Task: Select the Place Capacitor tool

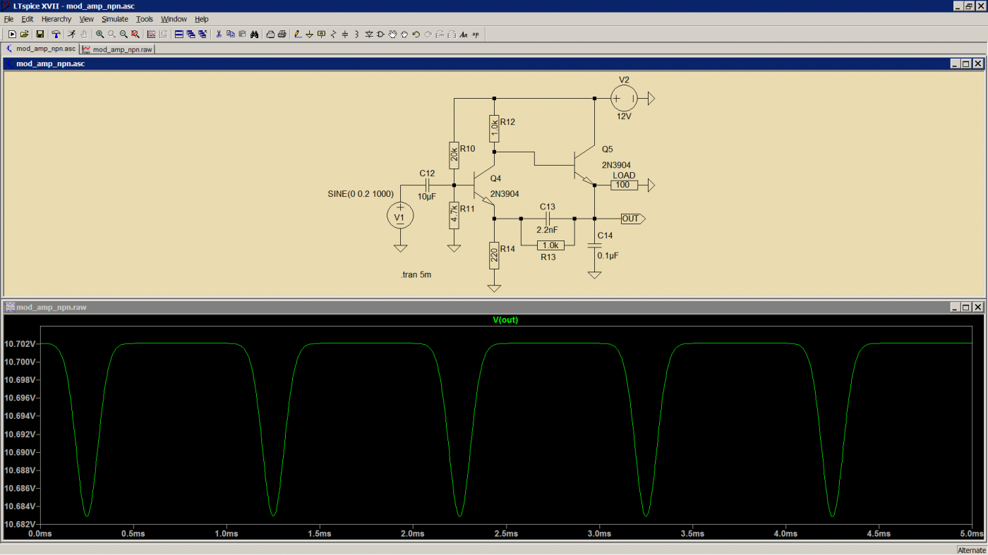Action: pos(345,34)
